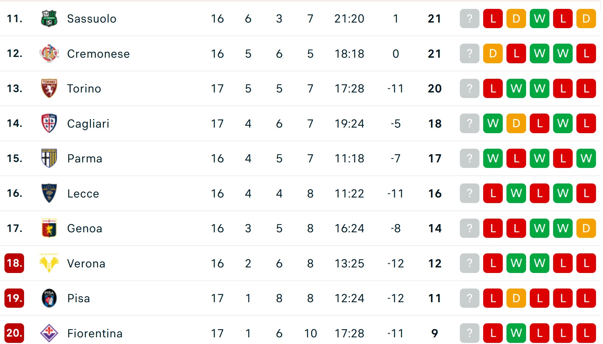This screenshot has width=603, height=344.
Task: Click the Sassuolo team name
Action: tap(92, 18)
